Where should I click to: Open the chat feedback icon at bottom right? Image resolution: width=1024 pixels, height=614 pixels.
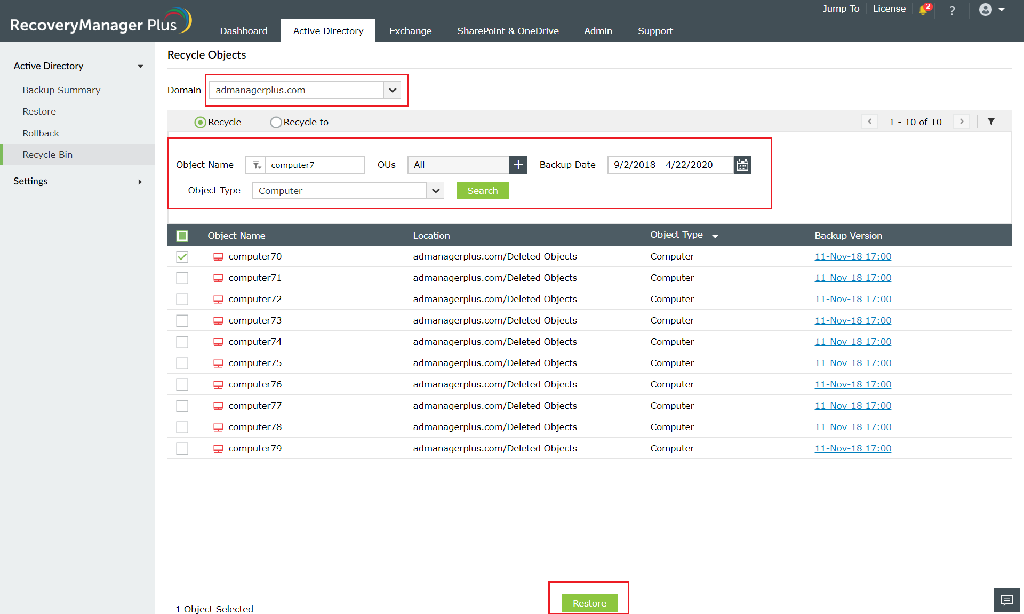click(1006, 600)
